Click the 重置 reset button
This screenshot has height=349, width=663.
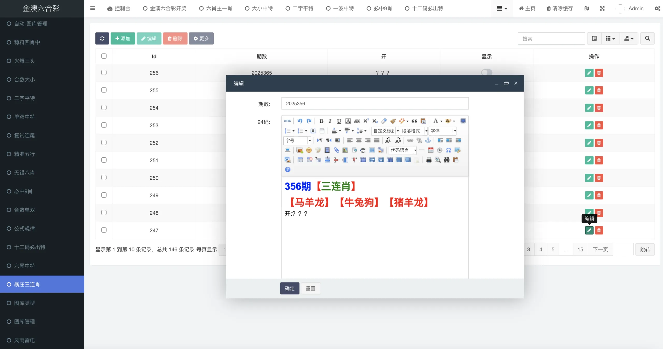click(x=311, y=288)
